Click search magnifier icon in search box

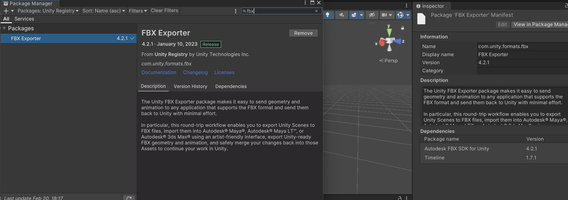pos(244,11)
